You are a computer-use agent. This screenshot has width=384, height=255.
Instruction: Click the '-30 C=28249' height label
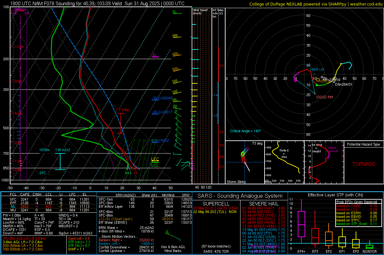(162, 98)
